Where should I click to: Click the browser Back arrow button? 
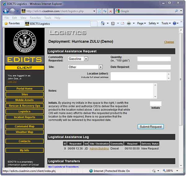[x=6, y=11]
